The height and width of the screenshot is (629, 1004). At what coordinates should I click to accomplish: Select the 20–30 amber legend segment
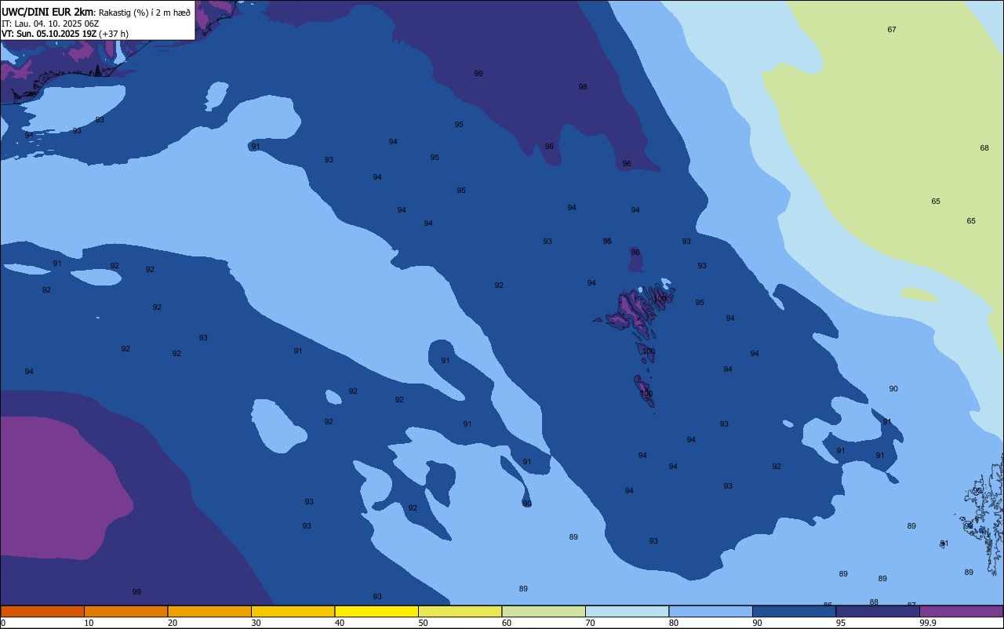tap(209, 611)
